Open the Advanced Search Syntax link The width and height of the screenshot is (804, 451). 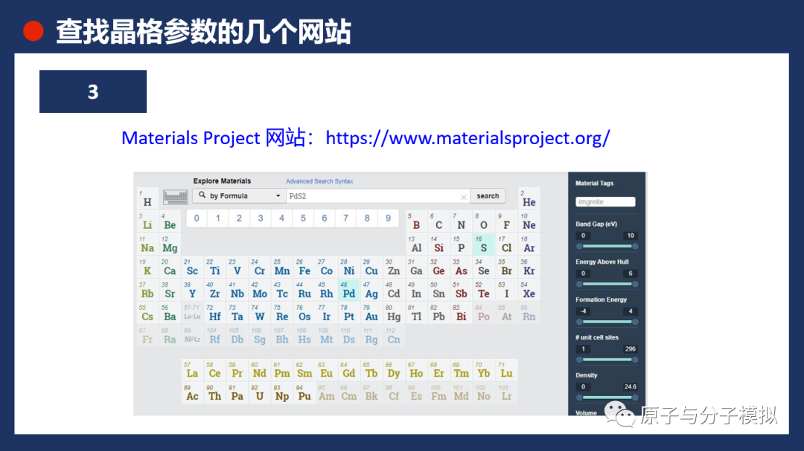coord(319,181)
